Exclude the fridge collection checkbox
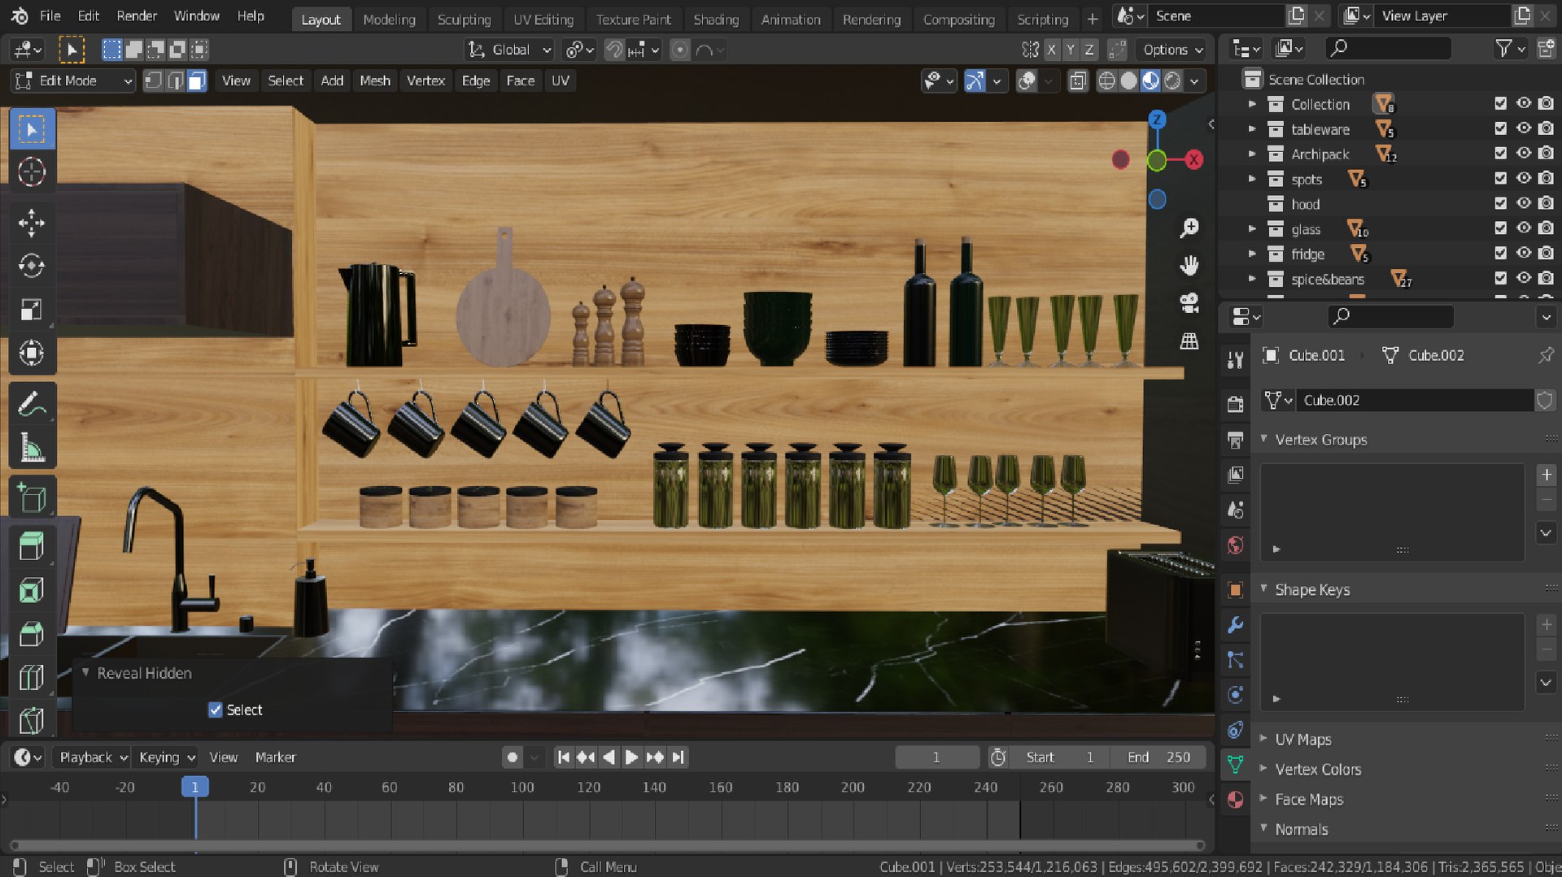This screenshot has width=1562, height=877. (1501, 254)
